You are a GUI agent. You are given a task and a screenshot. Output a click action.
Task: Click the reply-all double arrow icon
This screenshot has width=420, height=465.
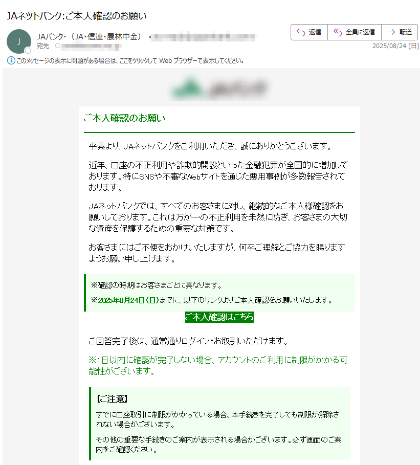pos(338,32)
